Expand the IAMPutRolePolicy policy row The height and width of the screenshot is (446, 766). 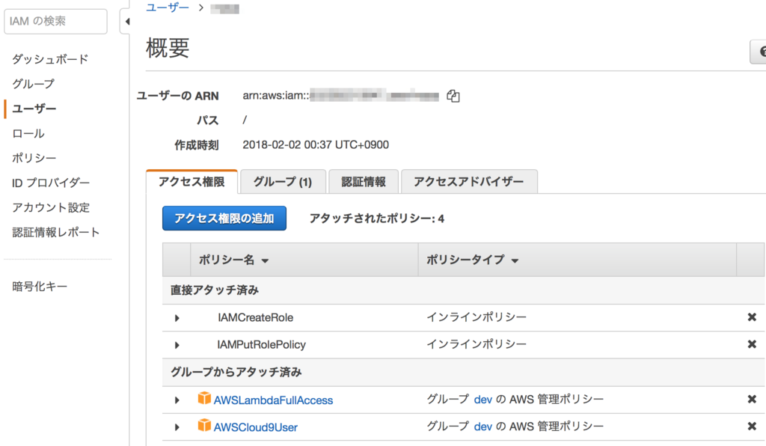pos(177,346)
